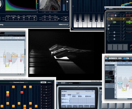Click the 'Jump' button in Beat Designer
Screen dimensions: 132x109
coord(43,82)
